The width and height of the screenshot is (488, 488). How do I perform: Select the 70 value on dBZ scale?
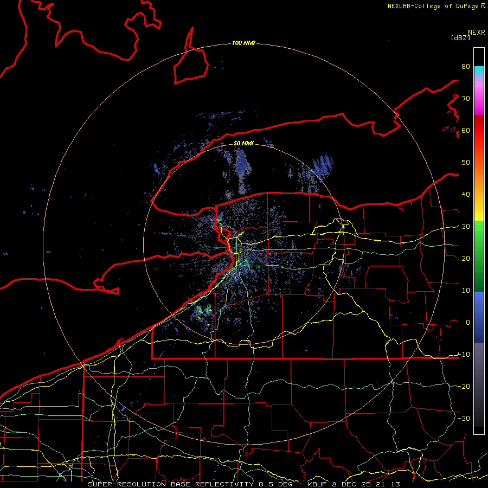[x=466, y=99]
